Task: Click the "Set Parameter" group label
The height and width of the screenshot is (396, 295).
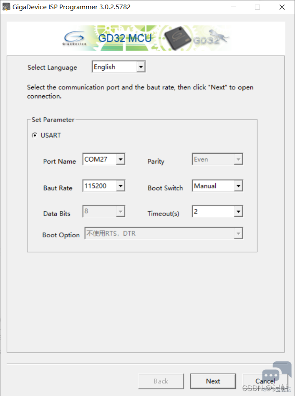Action: click(53, 120)
